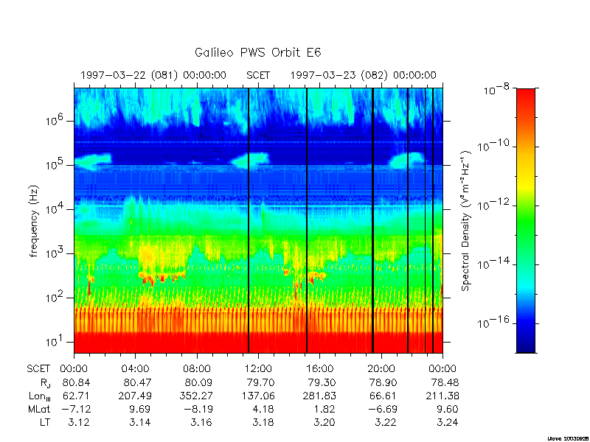
Task: Click the radial distance value 78.90
Action: 383,382
